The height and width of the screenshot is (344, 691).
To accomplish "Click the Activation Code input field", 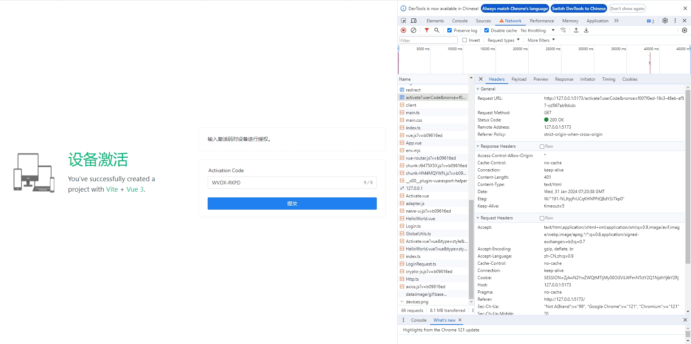I will coord(284,183).
